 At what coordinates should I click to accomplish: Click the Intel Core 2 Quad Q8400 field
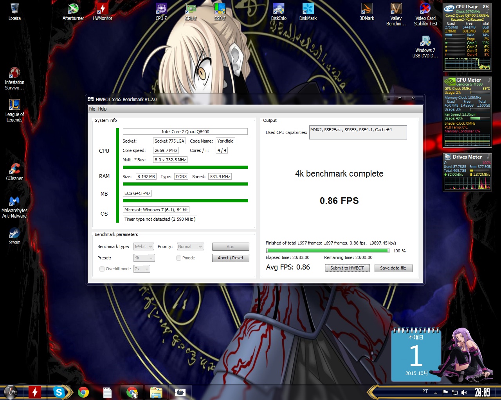[185, 132]
